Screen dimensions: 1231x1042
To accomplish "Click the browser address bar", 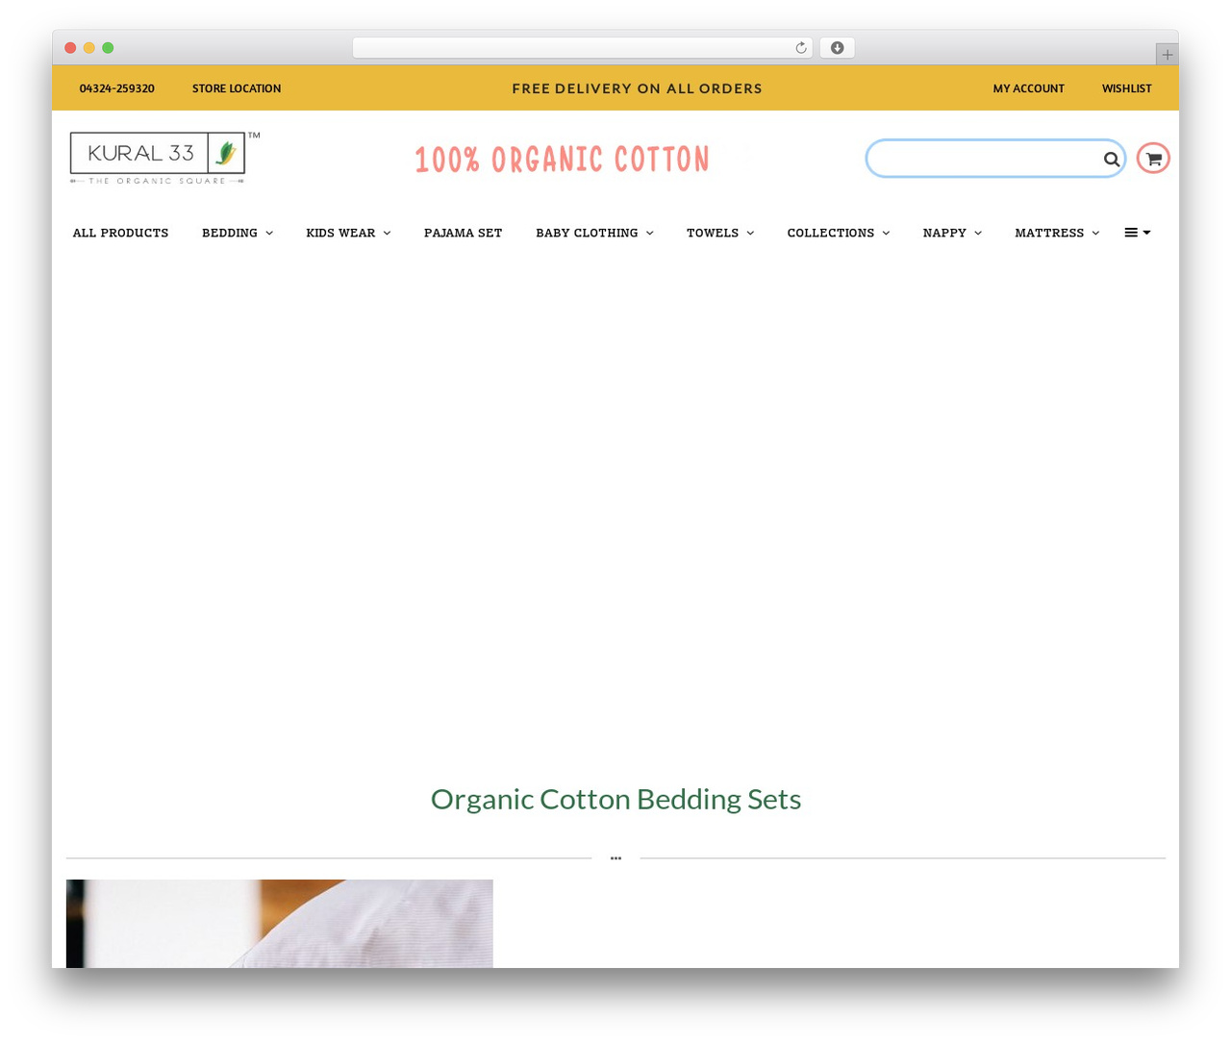I will click(582, 48).
